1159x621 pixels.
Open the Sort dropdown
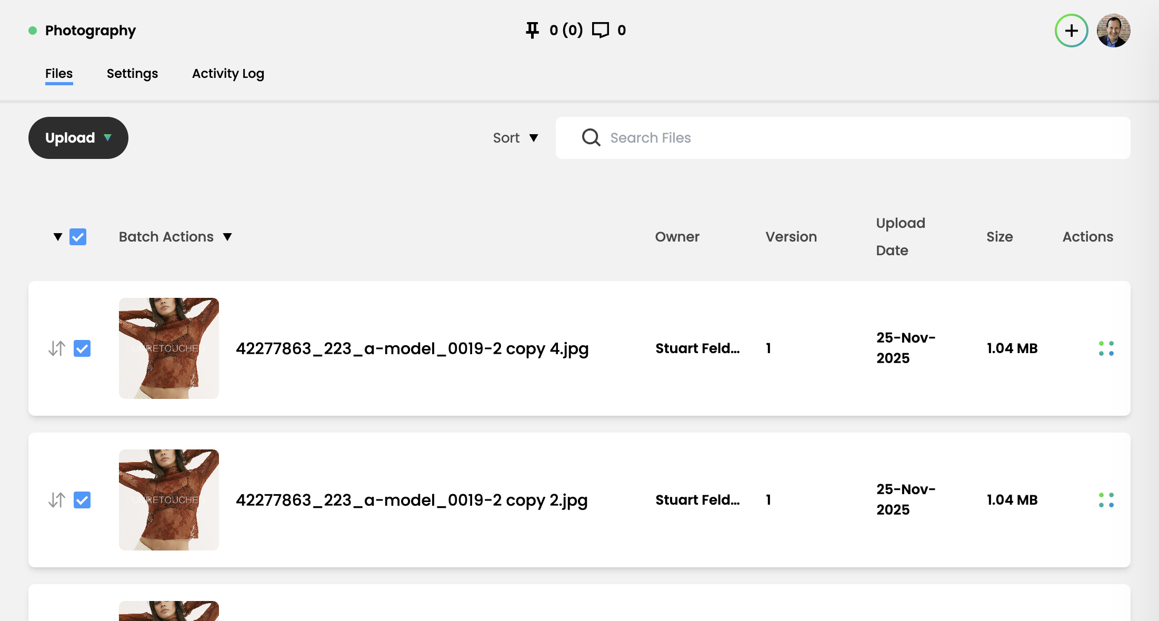coord(515,138)
